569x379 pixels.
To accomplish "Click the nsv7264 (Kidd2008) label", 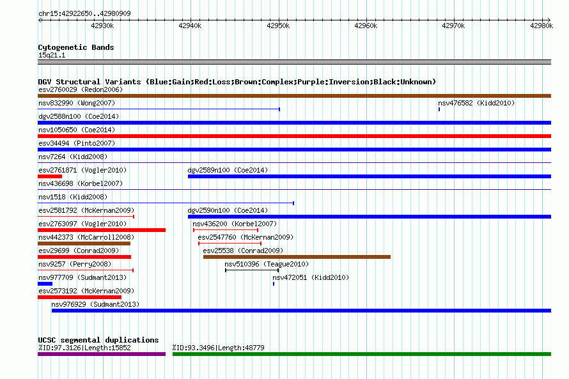I will pos(73,157).
